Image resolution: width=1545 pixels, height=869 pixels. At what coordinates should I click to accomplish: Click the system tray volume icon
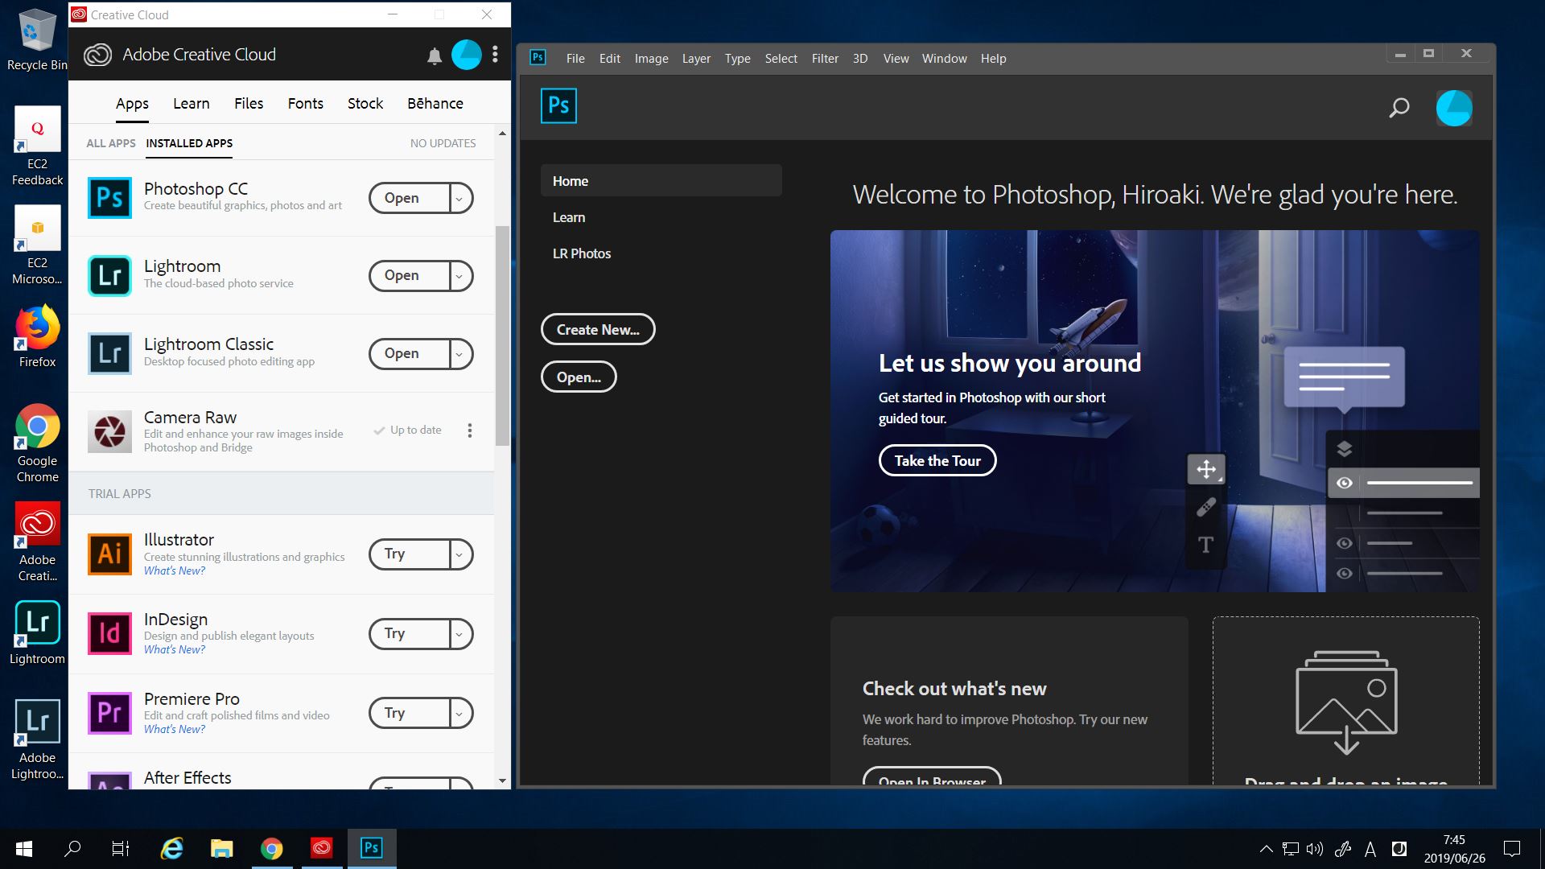pyautogui.click(x=1315, y=848)
